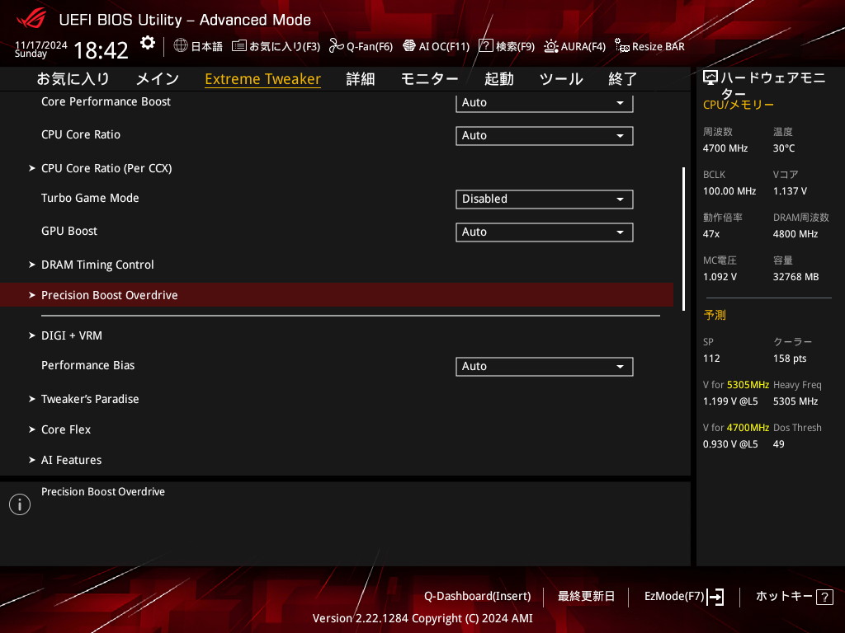Click the 18:42 clock display
Viewport: 845px width, 633px height.
(101, 50)
